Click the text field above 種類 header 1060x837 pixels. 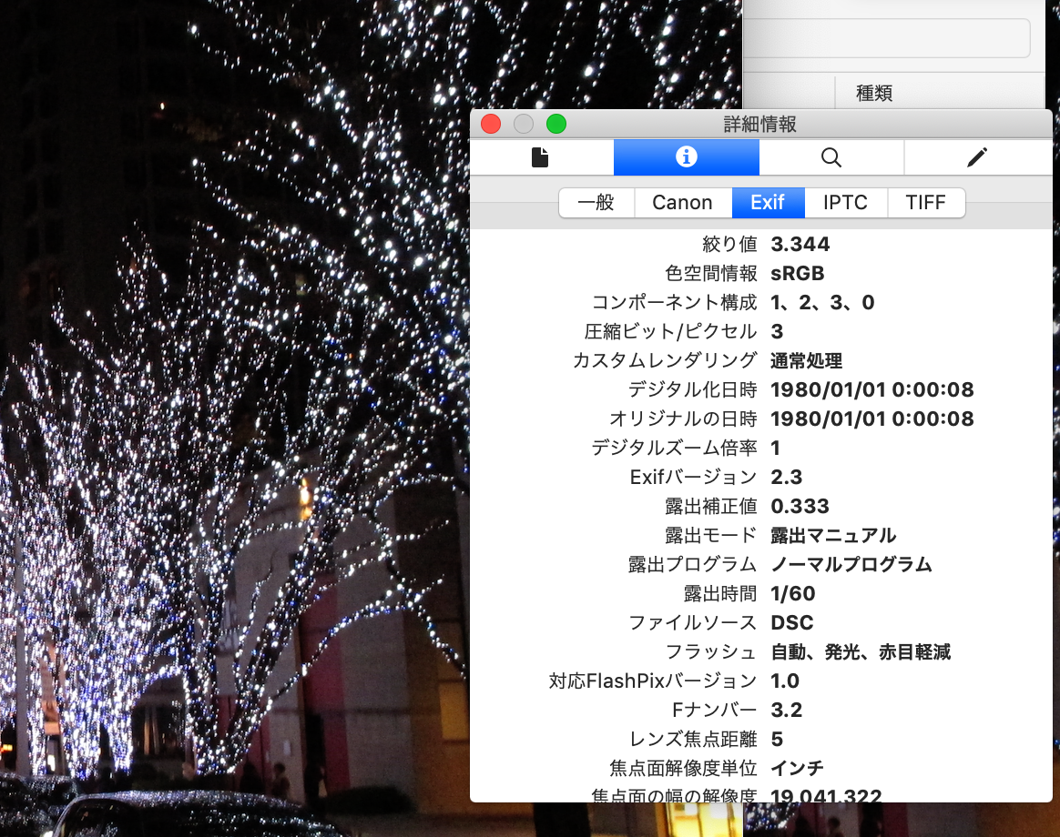coord(888,38)
